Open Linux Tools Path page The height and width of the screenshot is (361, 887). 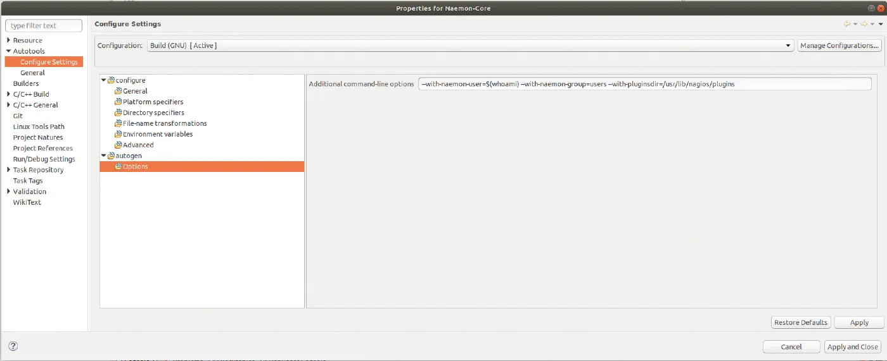coord(39,126)
